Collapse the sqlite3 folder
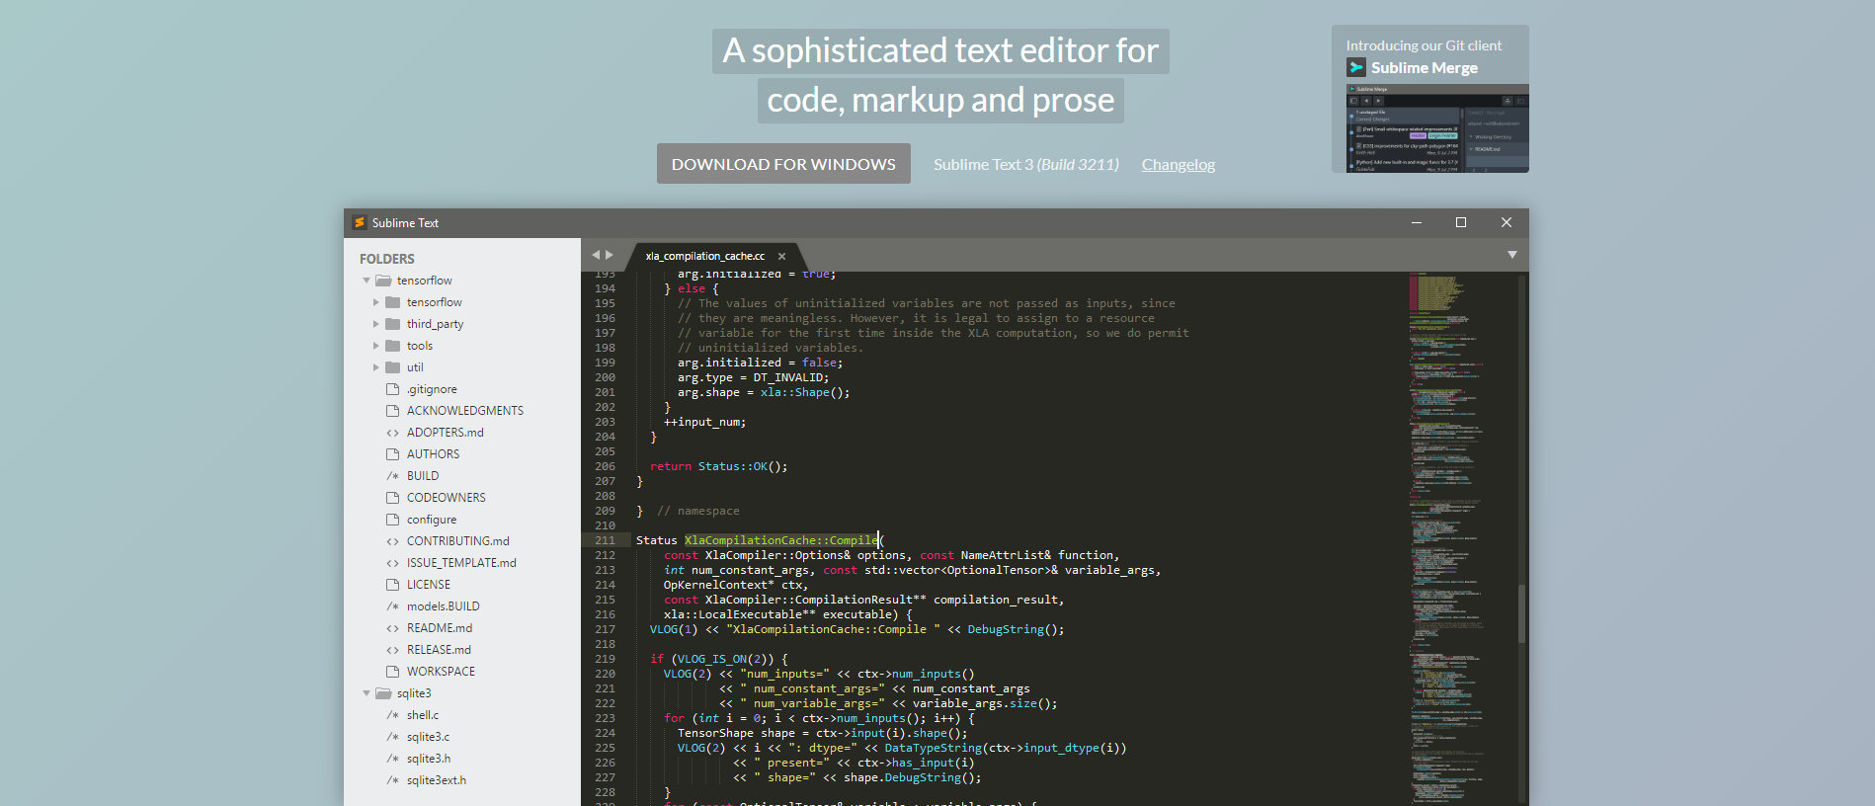Image resolution: width=1875 pixels, height=806 pixels. click(367, 693)
